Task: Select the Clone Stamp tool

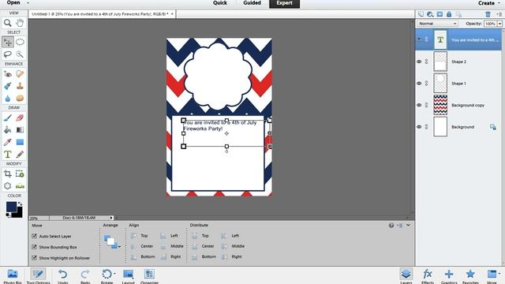Action: click(x=20, y=86)
